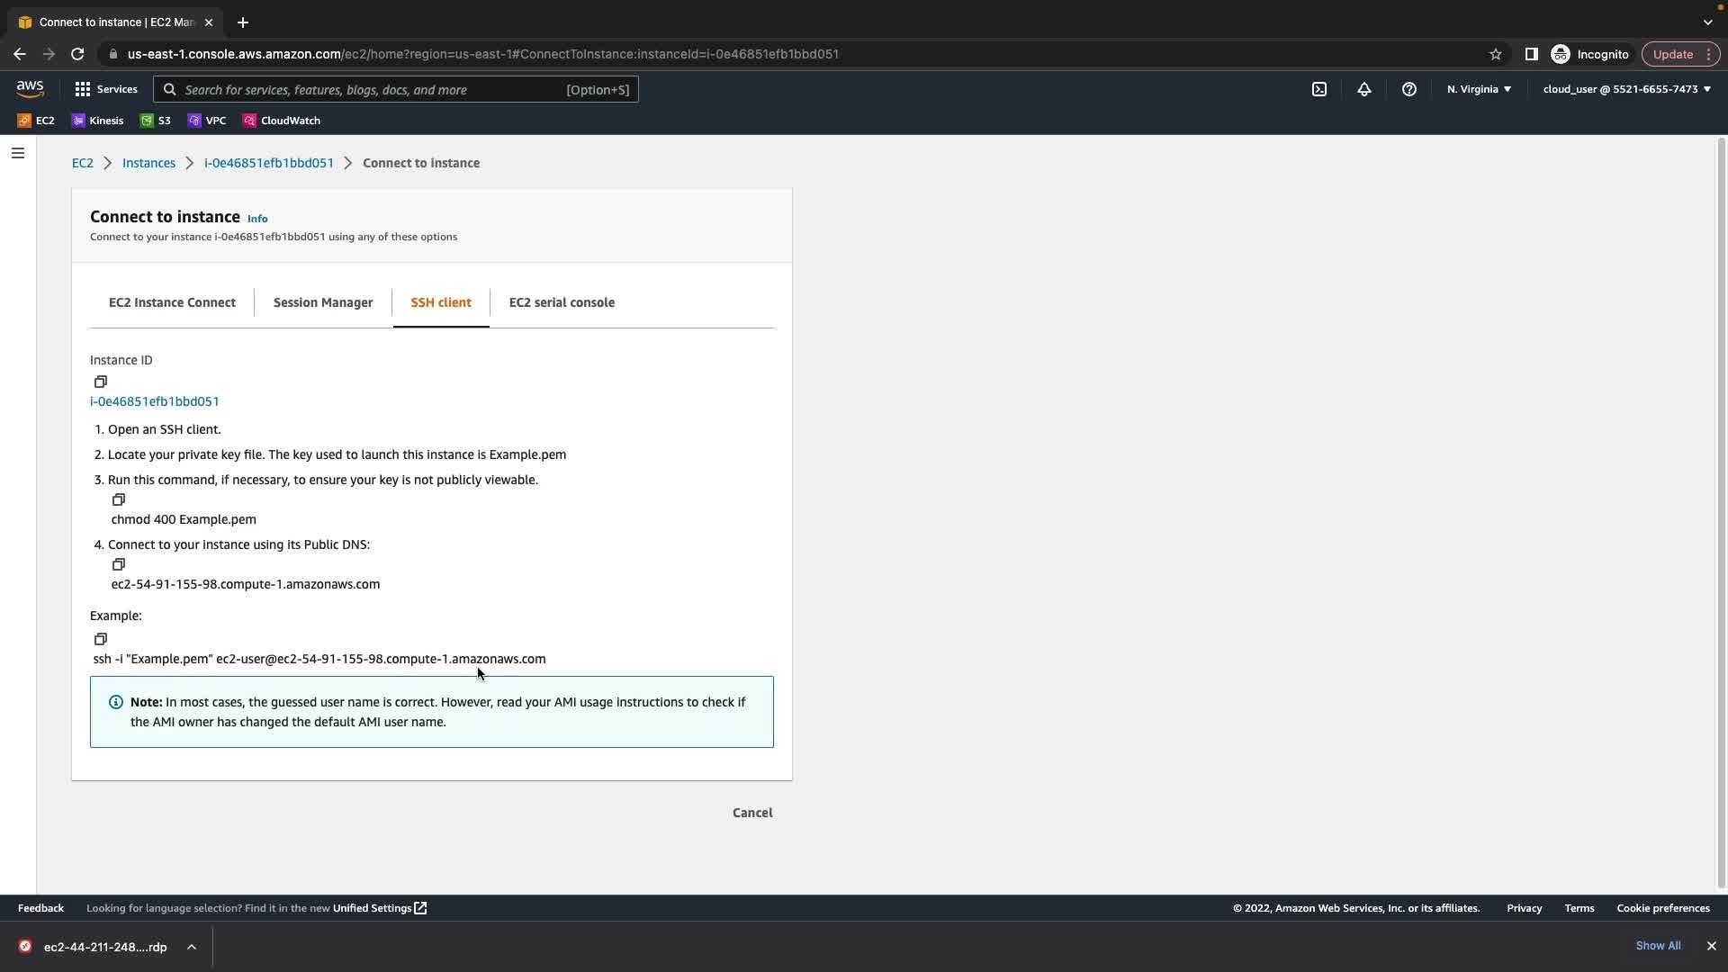This screenshot has height=972, width=1728.
Task: Open the notifications bell icon
Action: point(1363,89)
